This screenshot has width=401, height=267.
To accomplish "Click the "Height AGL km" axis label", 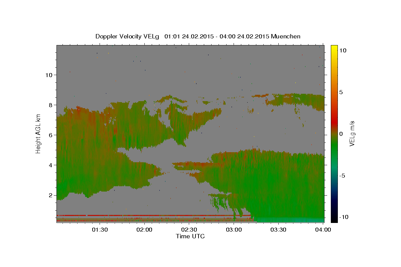I will pyautogui.click(x=38, y=134).
